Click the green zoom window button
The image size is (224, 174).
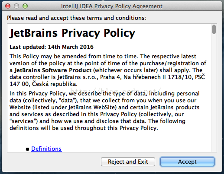(25, 6)
